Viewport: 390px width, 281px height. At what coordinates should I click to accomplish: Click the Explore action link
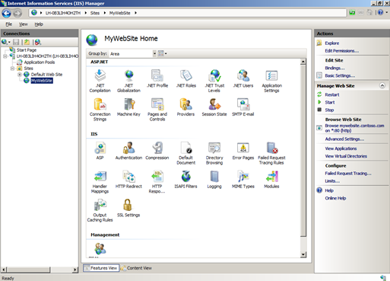332,43
